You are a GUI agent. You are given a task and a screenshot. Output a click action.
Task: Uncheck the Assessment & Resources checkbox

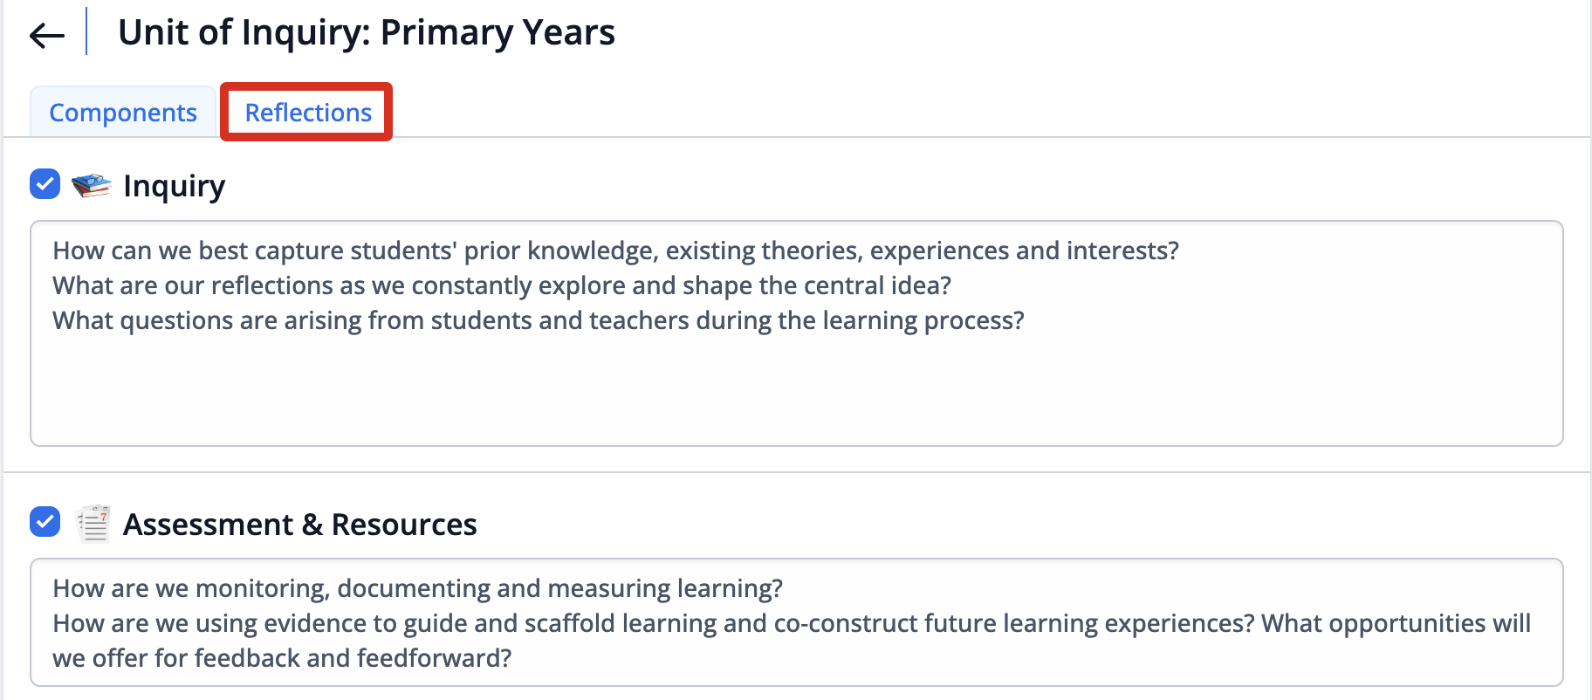pyautogui.click(x=45, y=522)
